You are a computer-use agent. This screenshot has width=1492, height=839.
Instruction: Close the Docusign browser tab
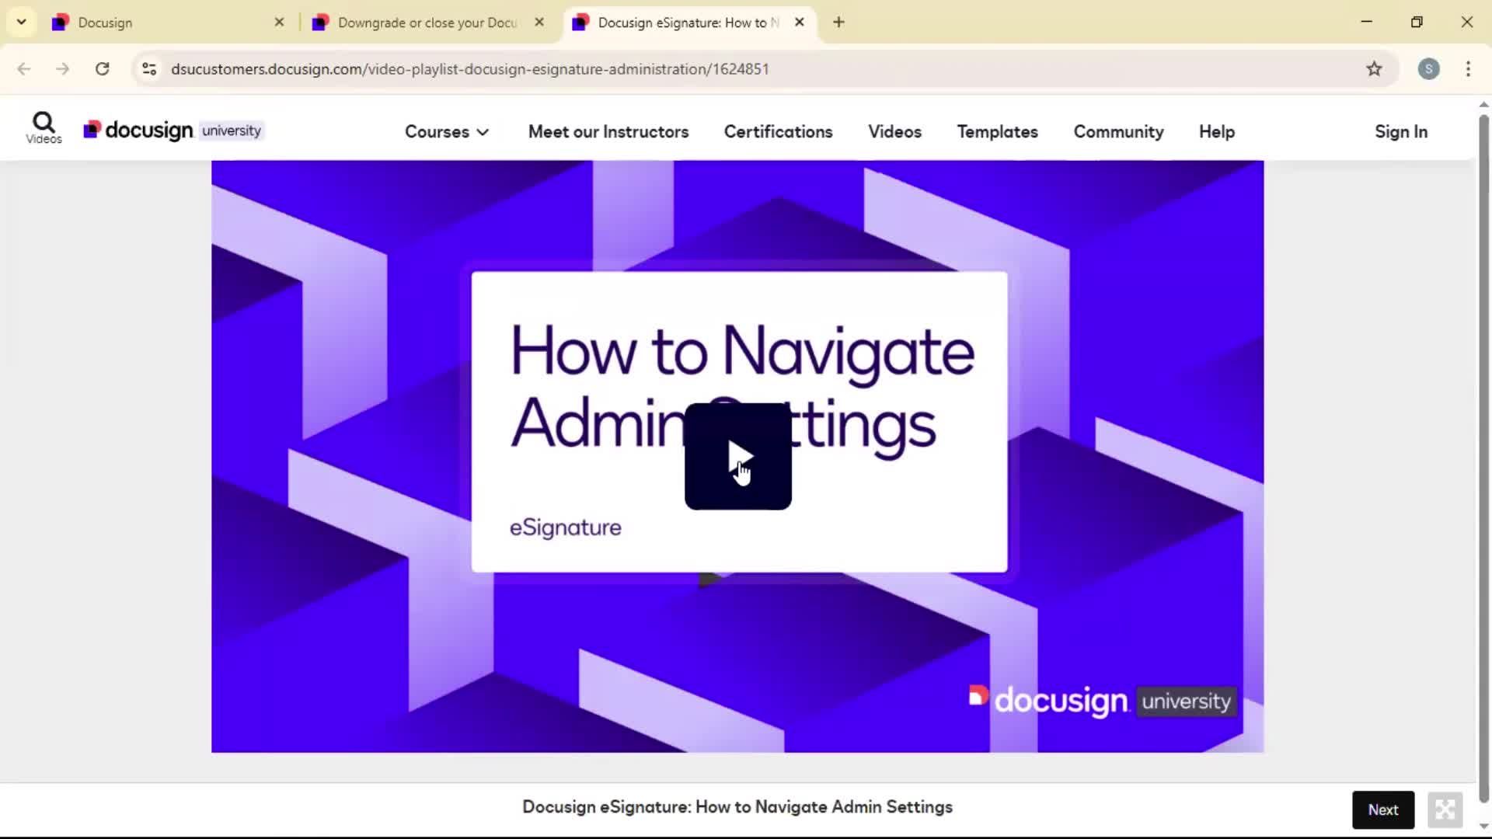[x=279, y=23]
